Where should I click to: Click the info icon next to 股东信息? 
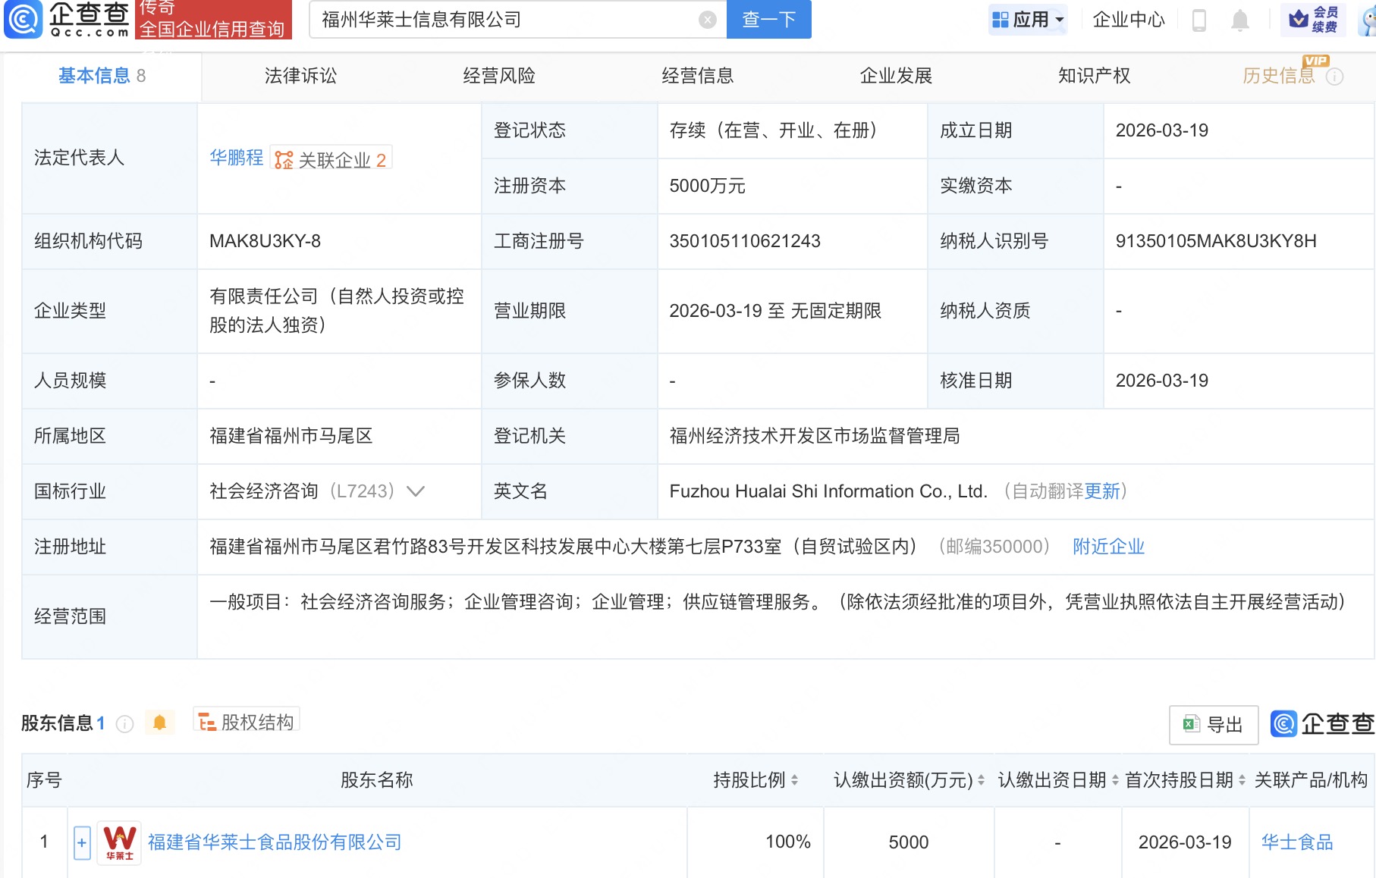[x=124, y=724]
